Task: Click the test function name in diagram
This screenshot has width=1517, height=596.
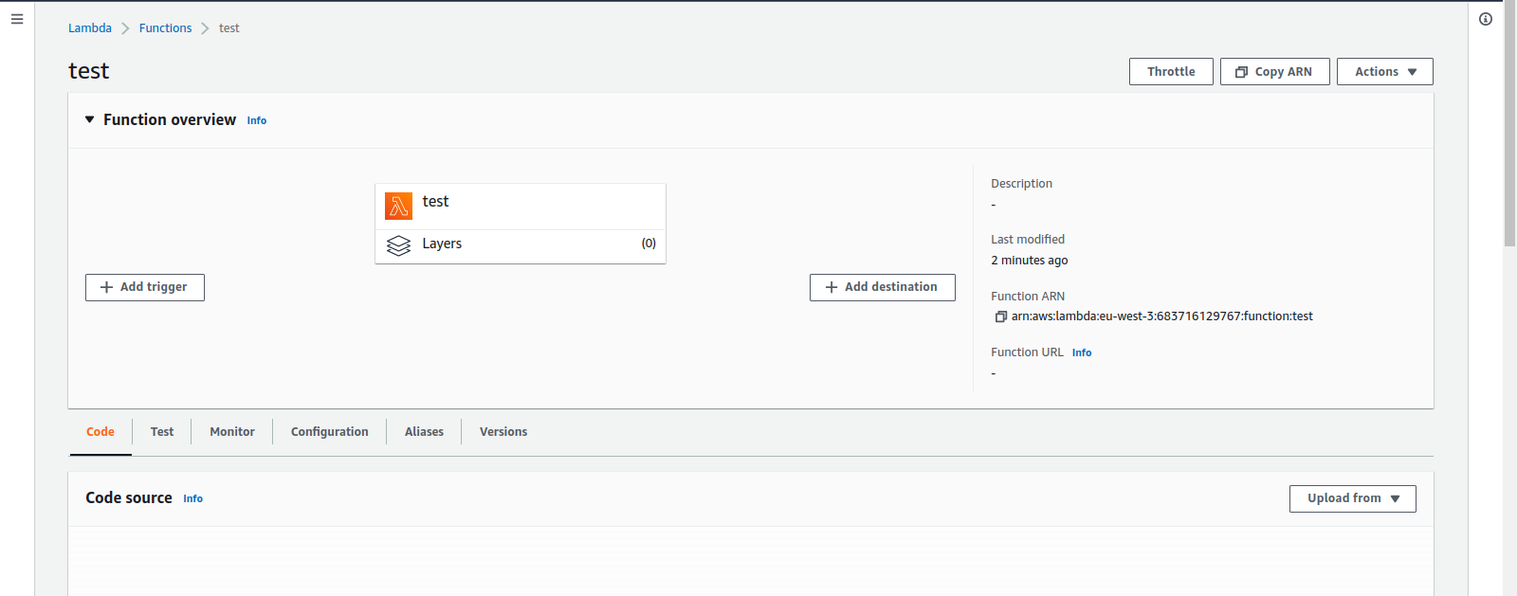Action: coord(435,202)
